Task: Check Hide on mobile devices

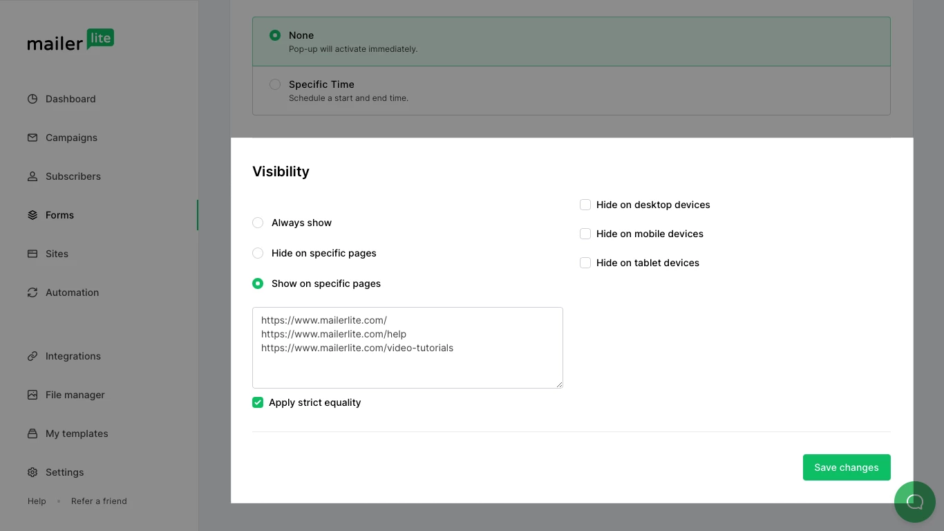Action: click(585, 234)
